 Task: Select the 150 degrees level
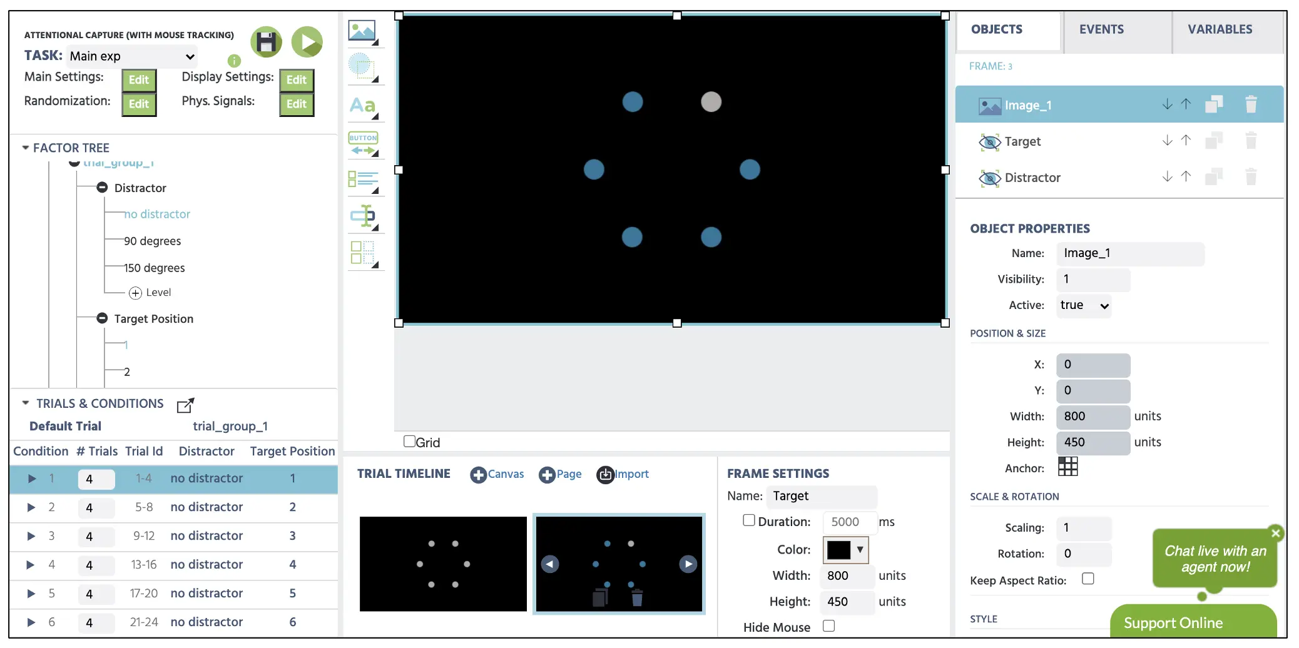point(155,268)
